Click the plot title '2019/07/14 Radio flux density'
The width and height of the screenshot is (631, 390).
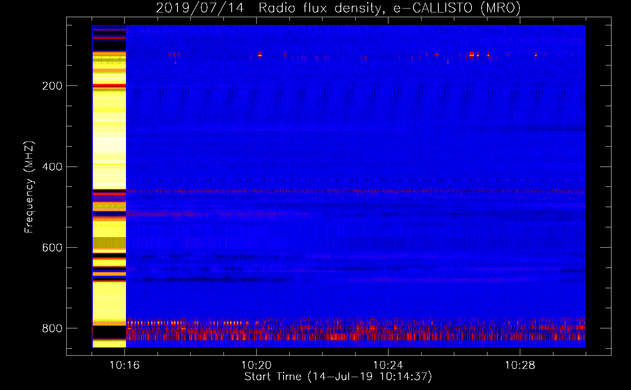pos(338,8)
